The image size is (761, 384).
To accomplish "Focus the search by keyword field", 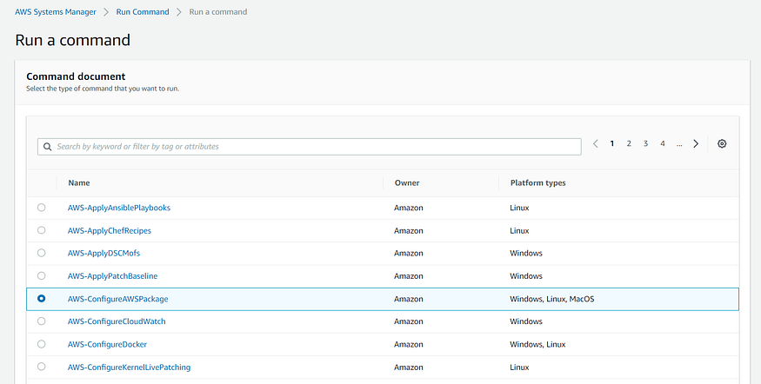I will pos(309,147).
